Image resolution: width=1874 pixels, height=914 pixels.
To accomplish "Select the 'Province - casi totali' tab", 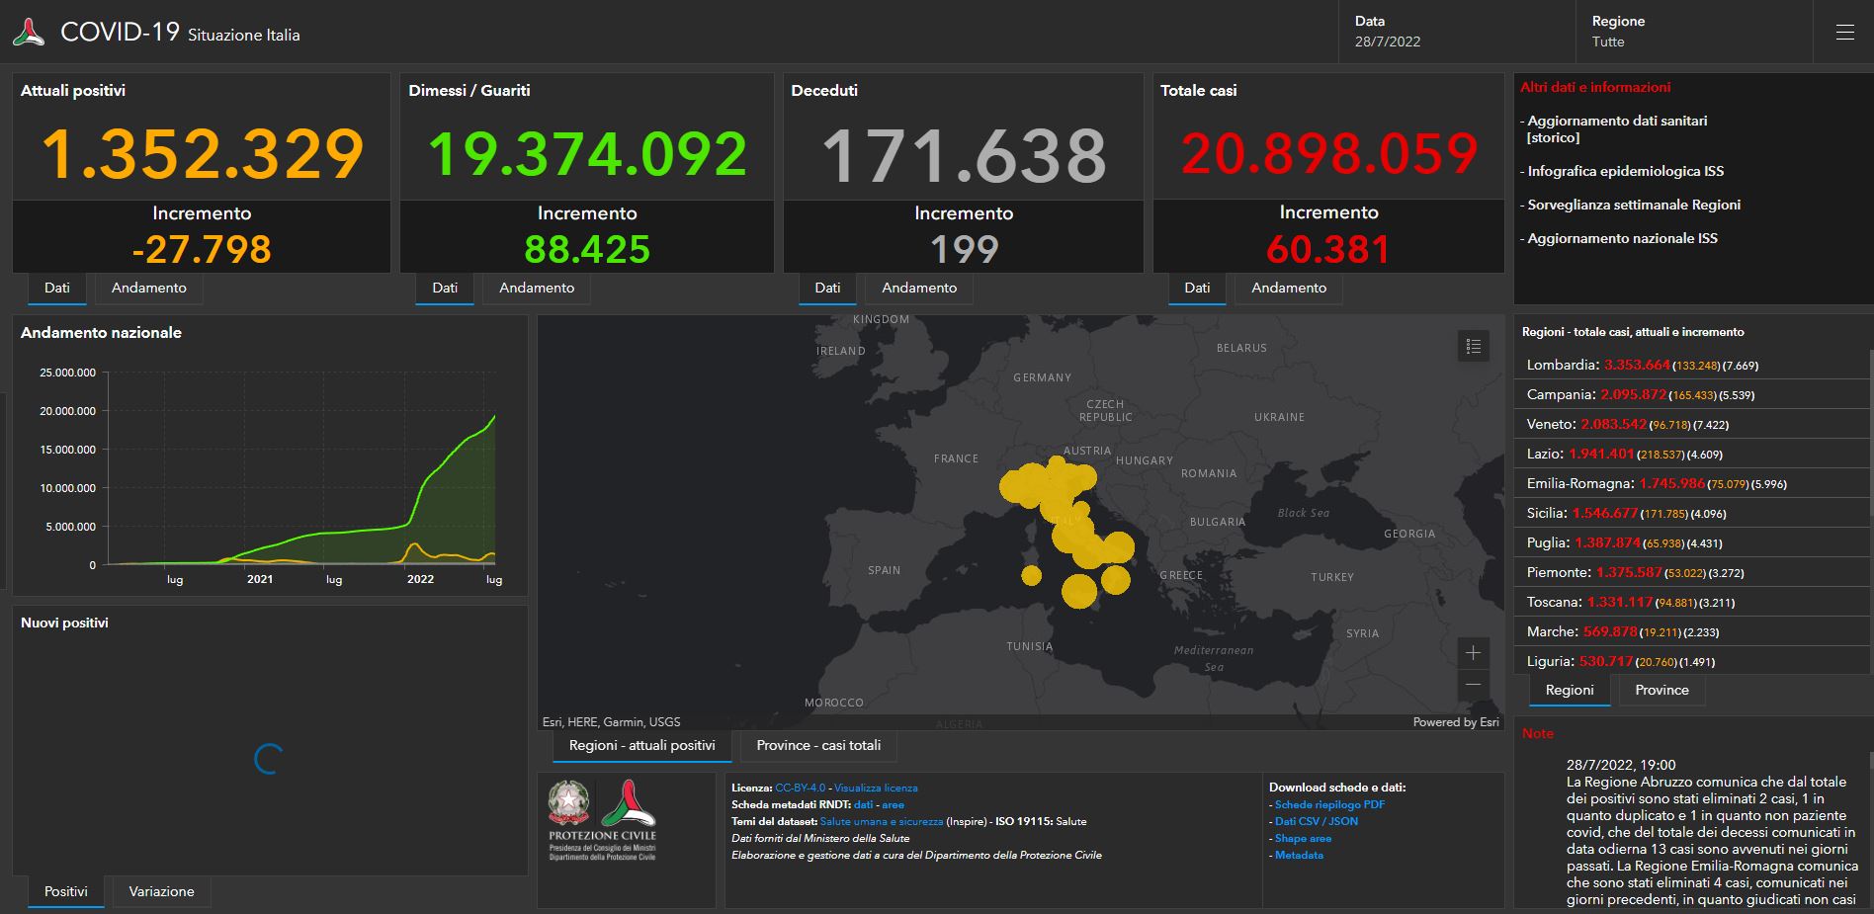I will (x=817, y=745).
